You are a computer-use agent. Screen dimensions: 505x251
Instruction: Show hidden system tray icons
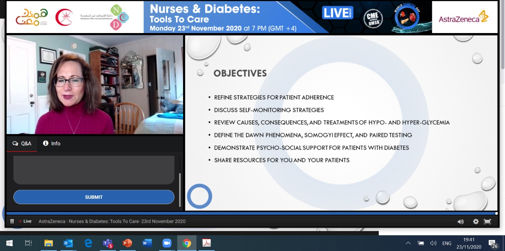point(408,243)
